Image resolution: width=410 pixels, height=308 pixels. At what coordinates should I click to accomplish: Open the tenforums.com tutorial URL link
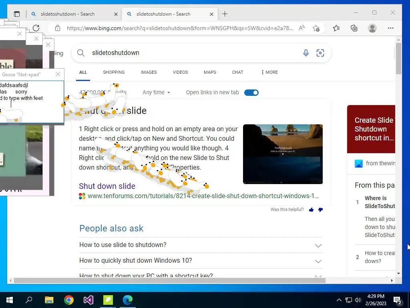pyautogui.click(x=203, y=196)
